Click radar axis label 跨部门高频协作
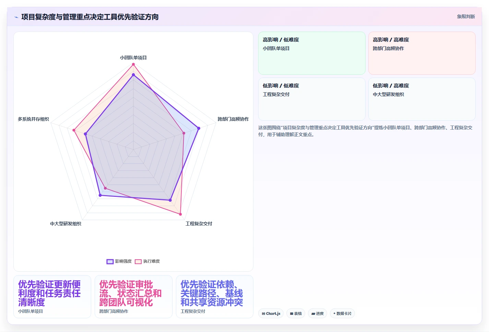 (x=233, y=119)
